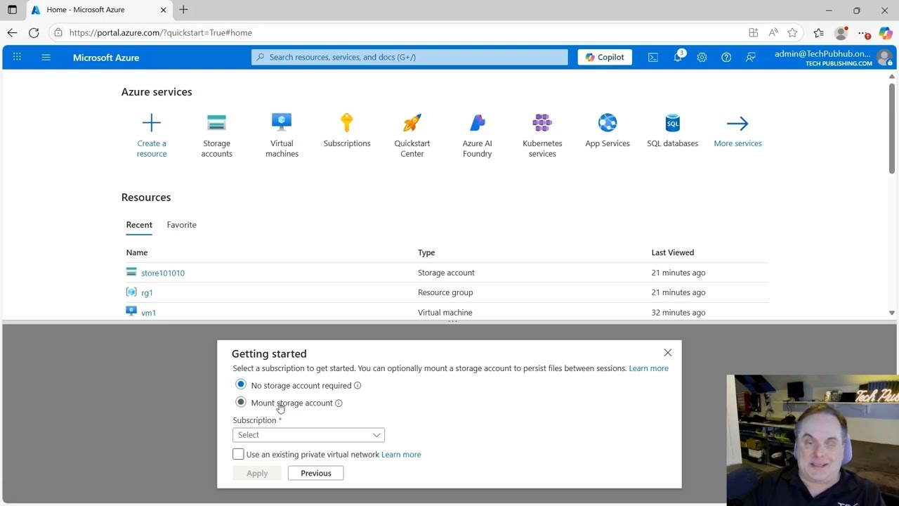Image resolution: width=899 pixels, height=506 pixels.
Task: Open portal settings gear
Action: click(702, 57)
